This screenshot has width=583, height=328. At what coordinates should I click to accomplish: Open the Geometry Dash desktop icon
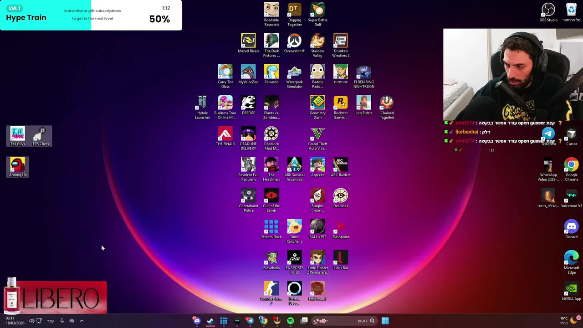coord(317,108)
